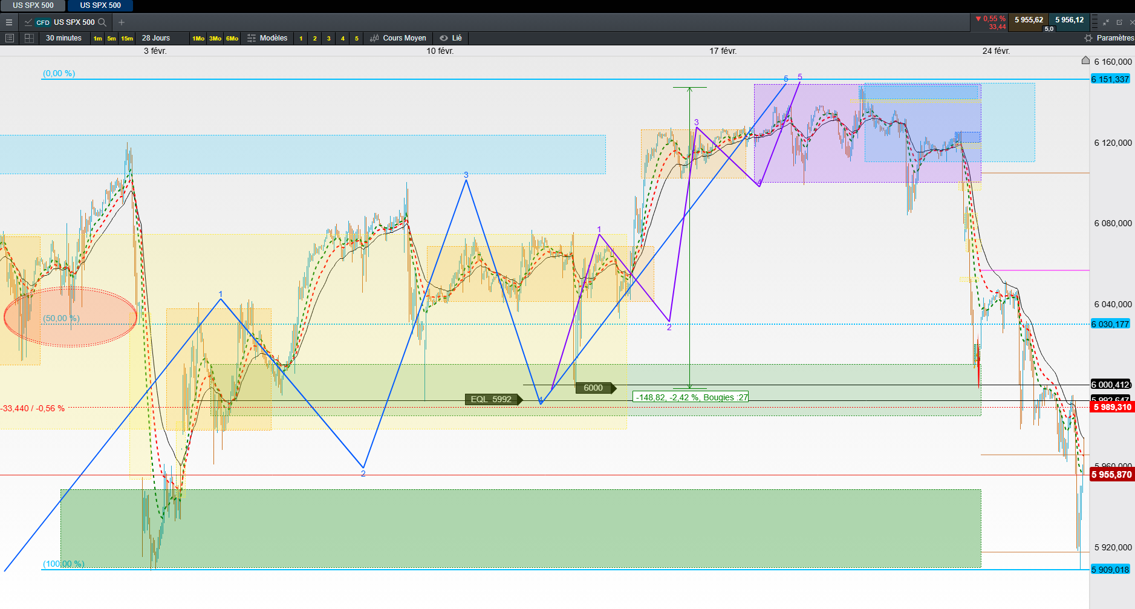Load template number 2

tap(315, 39)
